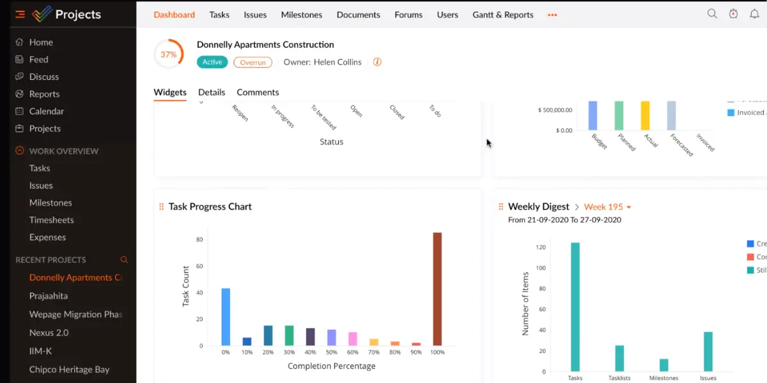Grab Weekly Digest widget drag handle
This screenshot has height=383, width=767.
pos(500,207)
